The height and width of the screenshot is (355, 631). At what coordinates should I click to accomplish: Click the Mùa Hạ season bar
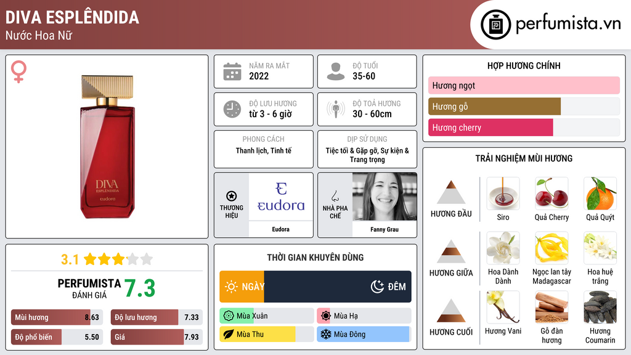point(364,316)
